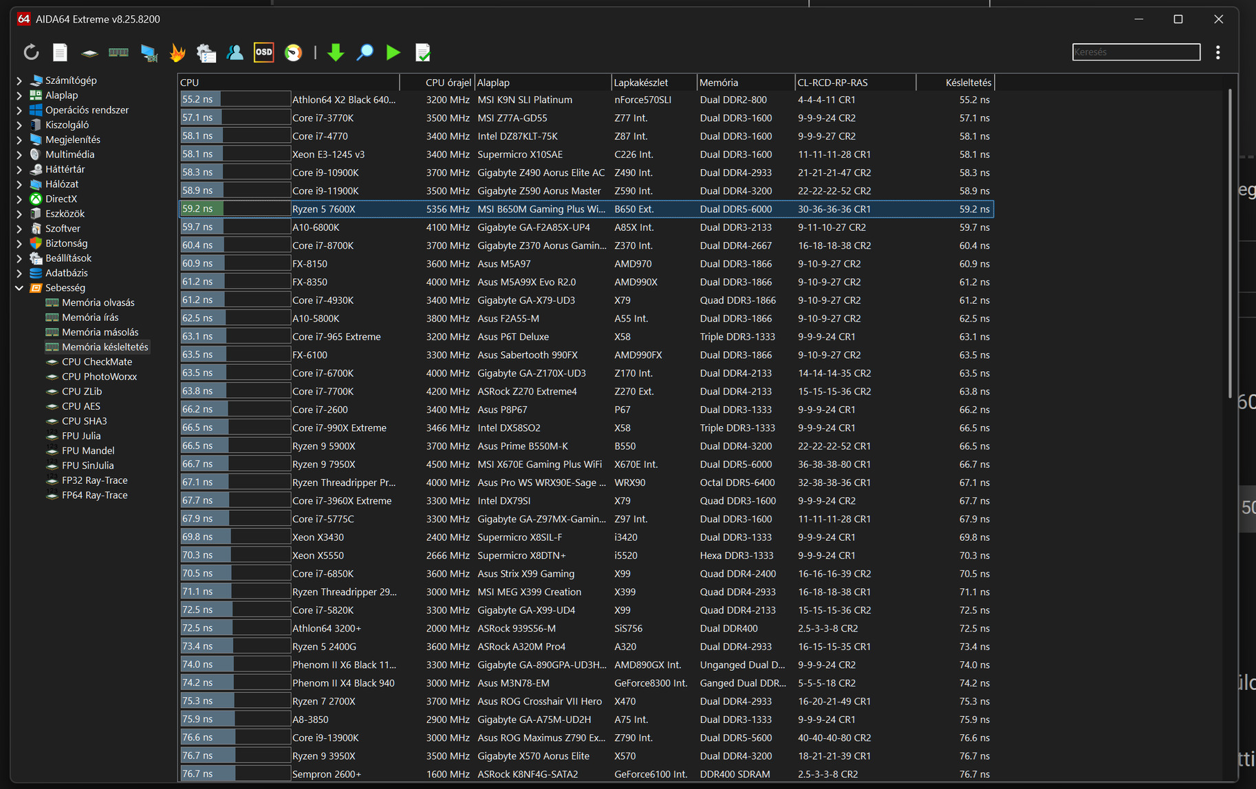Expand the Számítógép tree node

19,80
